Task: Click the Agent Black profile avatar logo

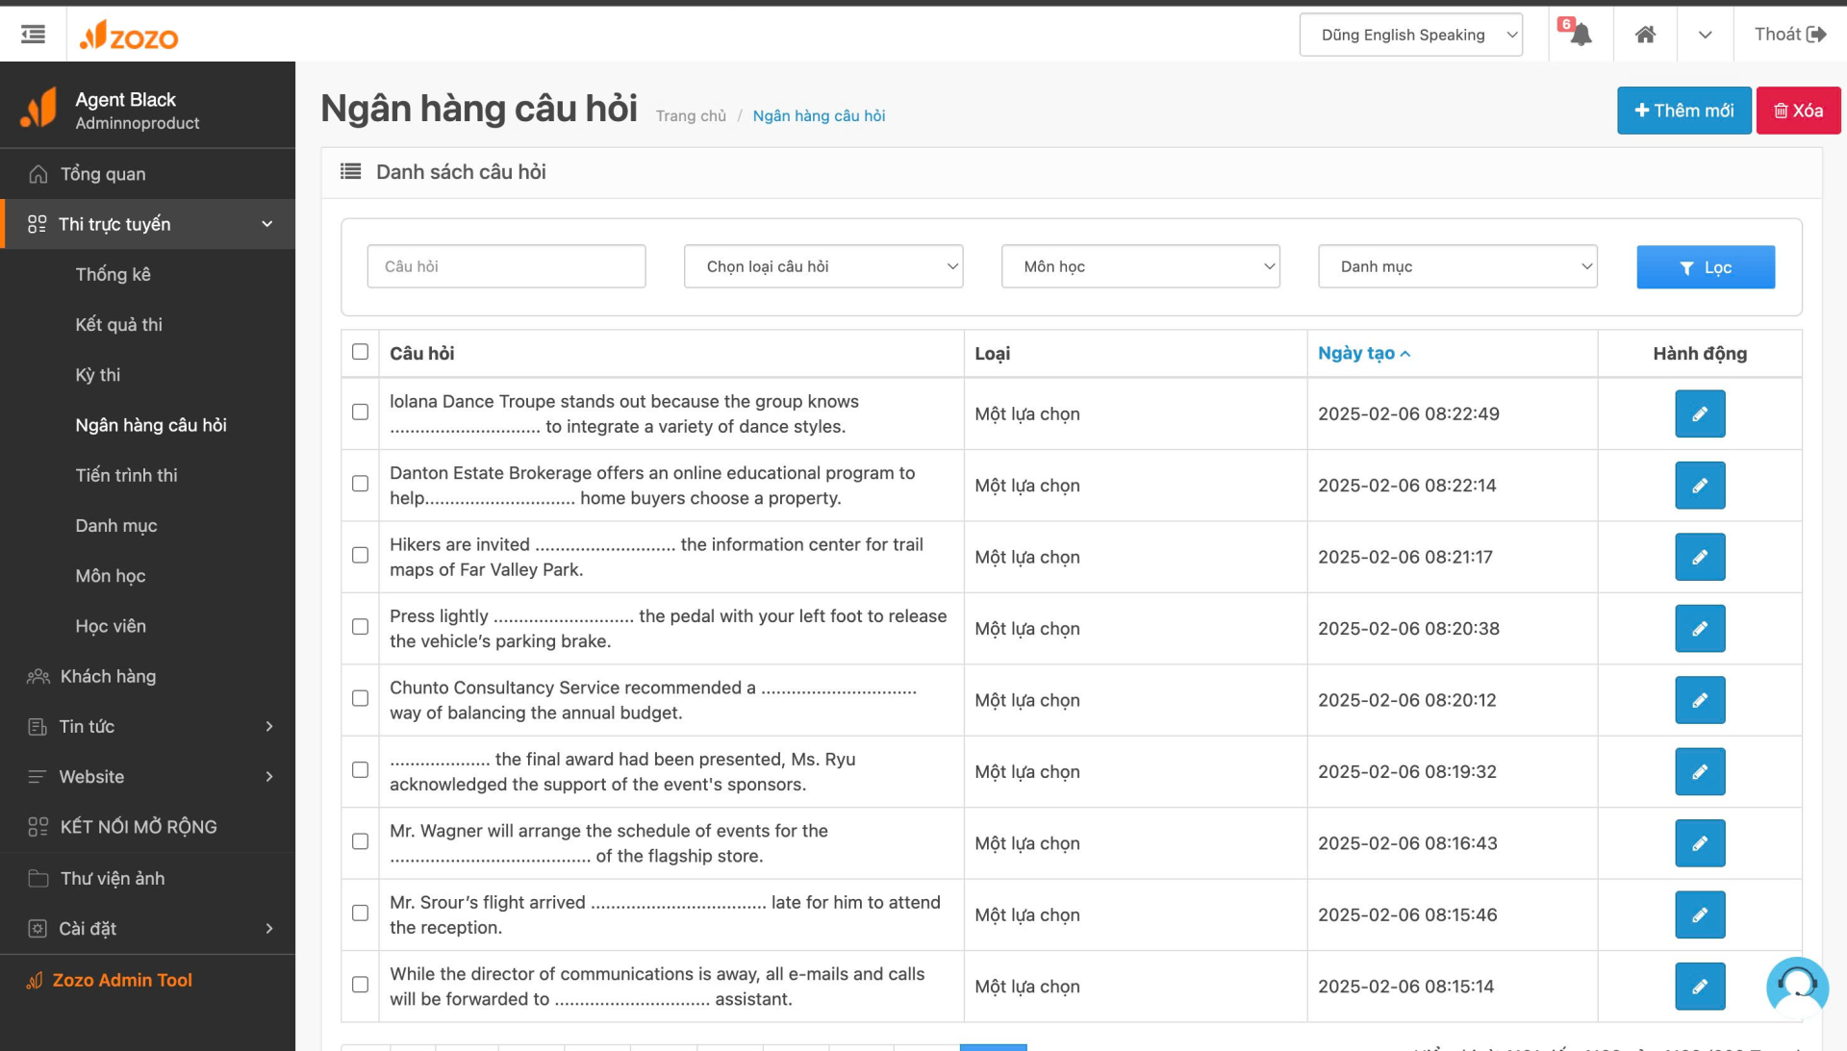Action: tap(39, 109)
